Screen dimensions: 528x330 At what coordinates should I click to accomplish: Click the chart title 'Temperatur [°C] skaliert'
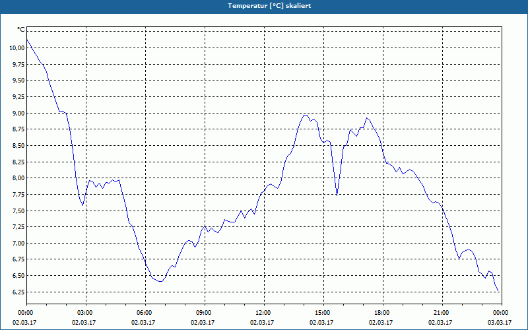tap(269, 6)
